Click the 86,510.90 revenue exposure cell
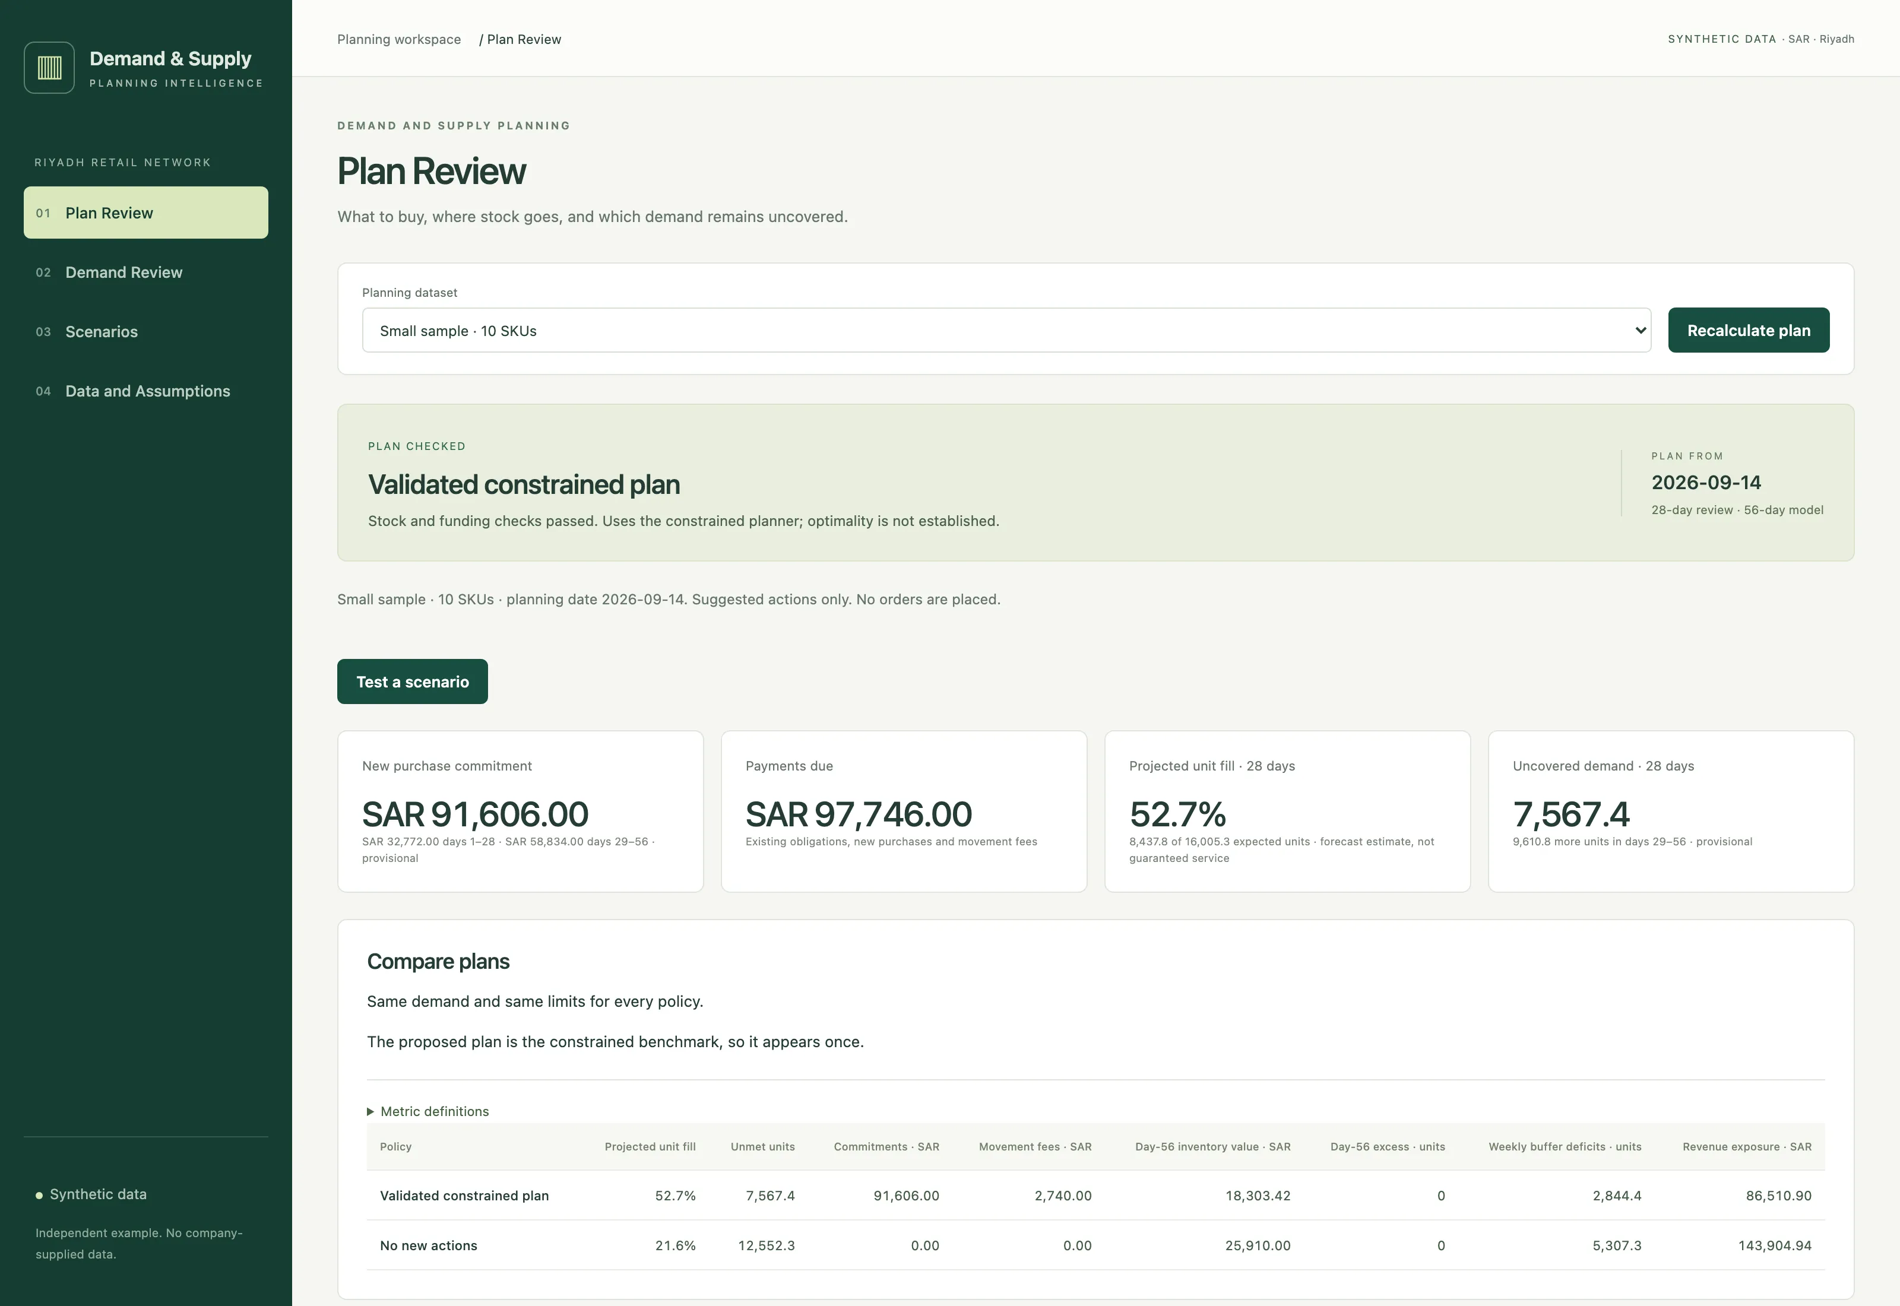The height and width of the screenshot is (1306, 1900). point(1778,1196)
